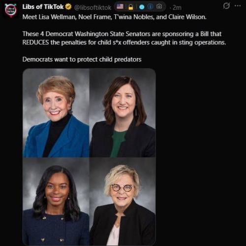This screenshot has width=246, height=246.
Task: Click the camera badge icon
Action: 159,6
